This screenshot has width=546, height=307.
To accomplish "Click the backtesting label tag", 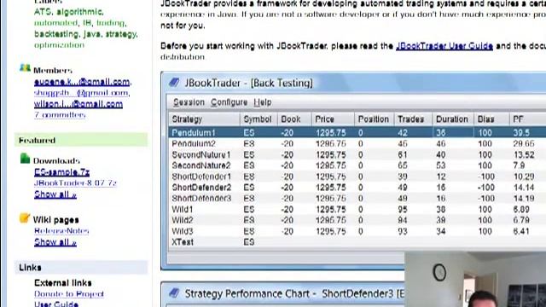I will pos(56,34).
